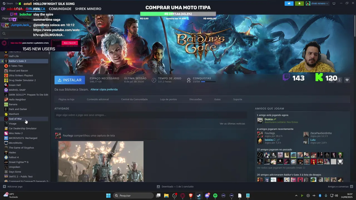Click the blue INSTALAR button
The height and width of the screenshot is (200, 356).
tap(70, 80)
